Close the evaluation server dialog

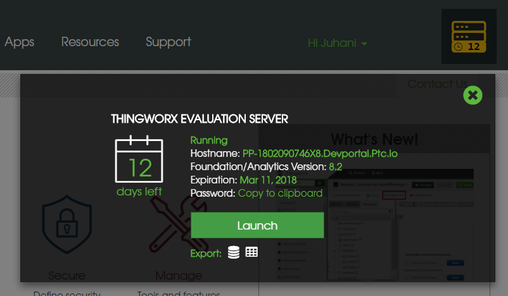point(473,95)
